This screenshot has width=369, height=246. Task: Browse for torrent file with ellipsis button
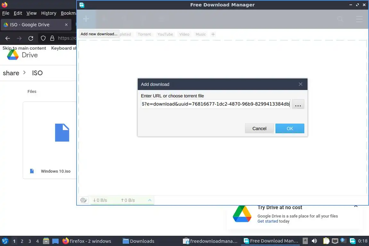tap(298, 104)
